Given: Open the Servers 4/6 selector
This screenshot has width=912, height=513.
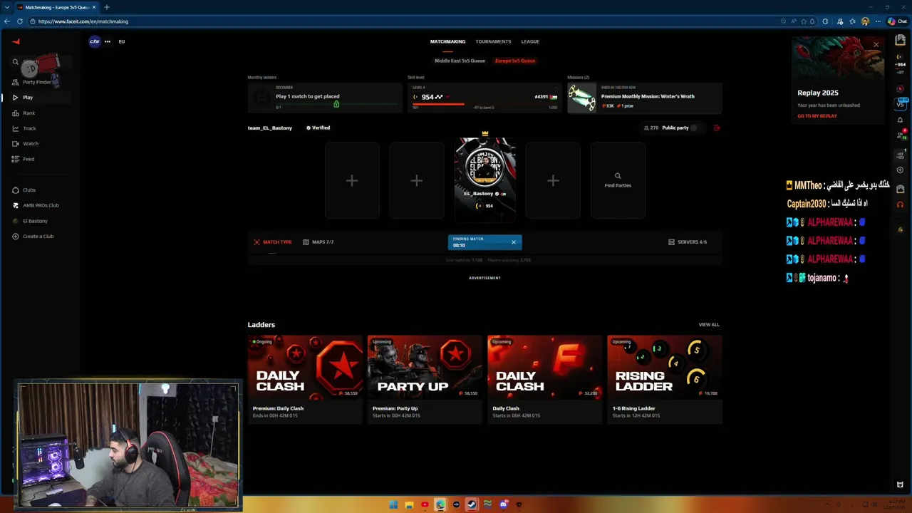Looking at the screenshot, I should click(x=688, y=242).
